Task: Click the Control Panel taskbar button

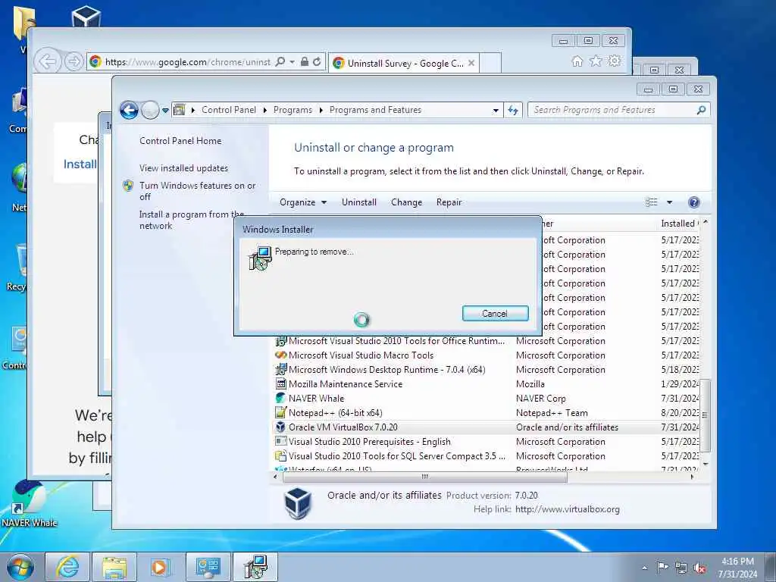Action: pos(208,567)
